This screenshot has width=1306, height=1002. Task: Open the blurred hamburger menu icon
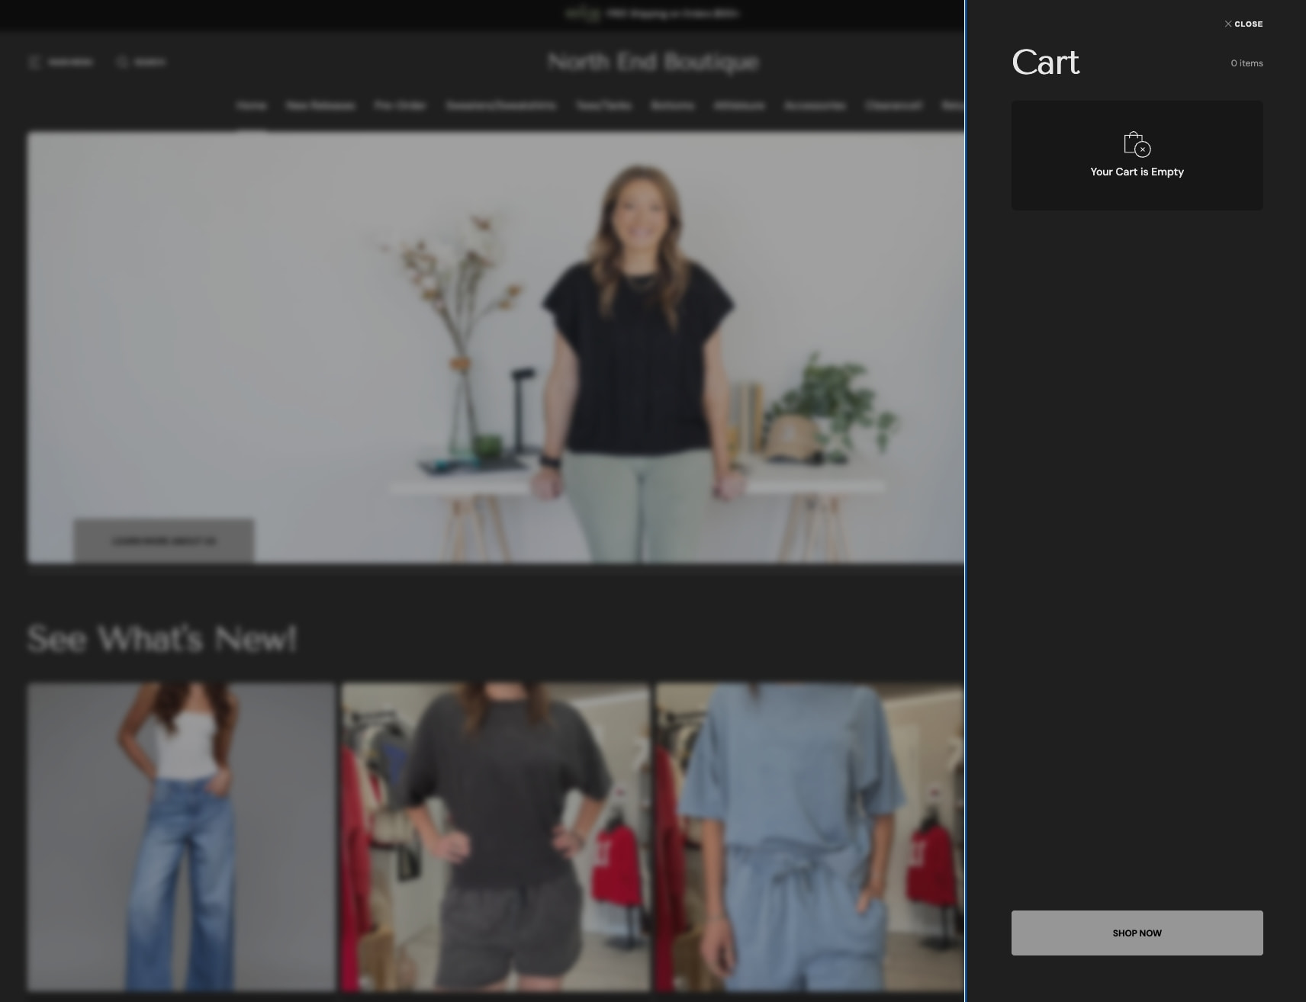(34, 62)
